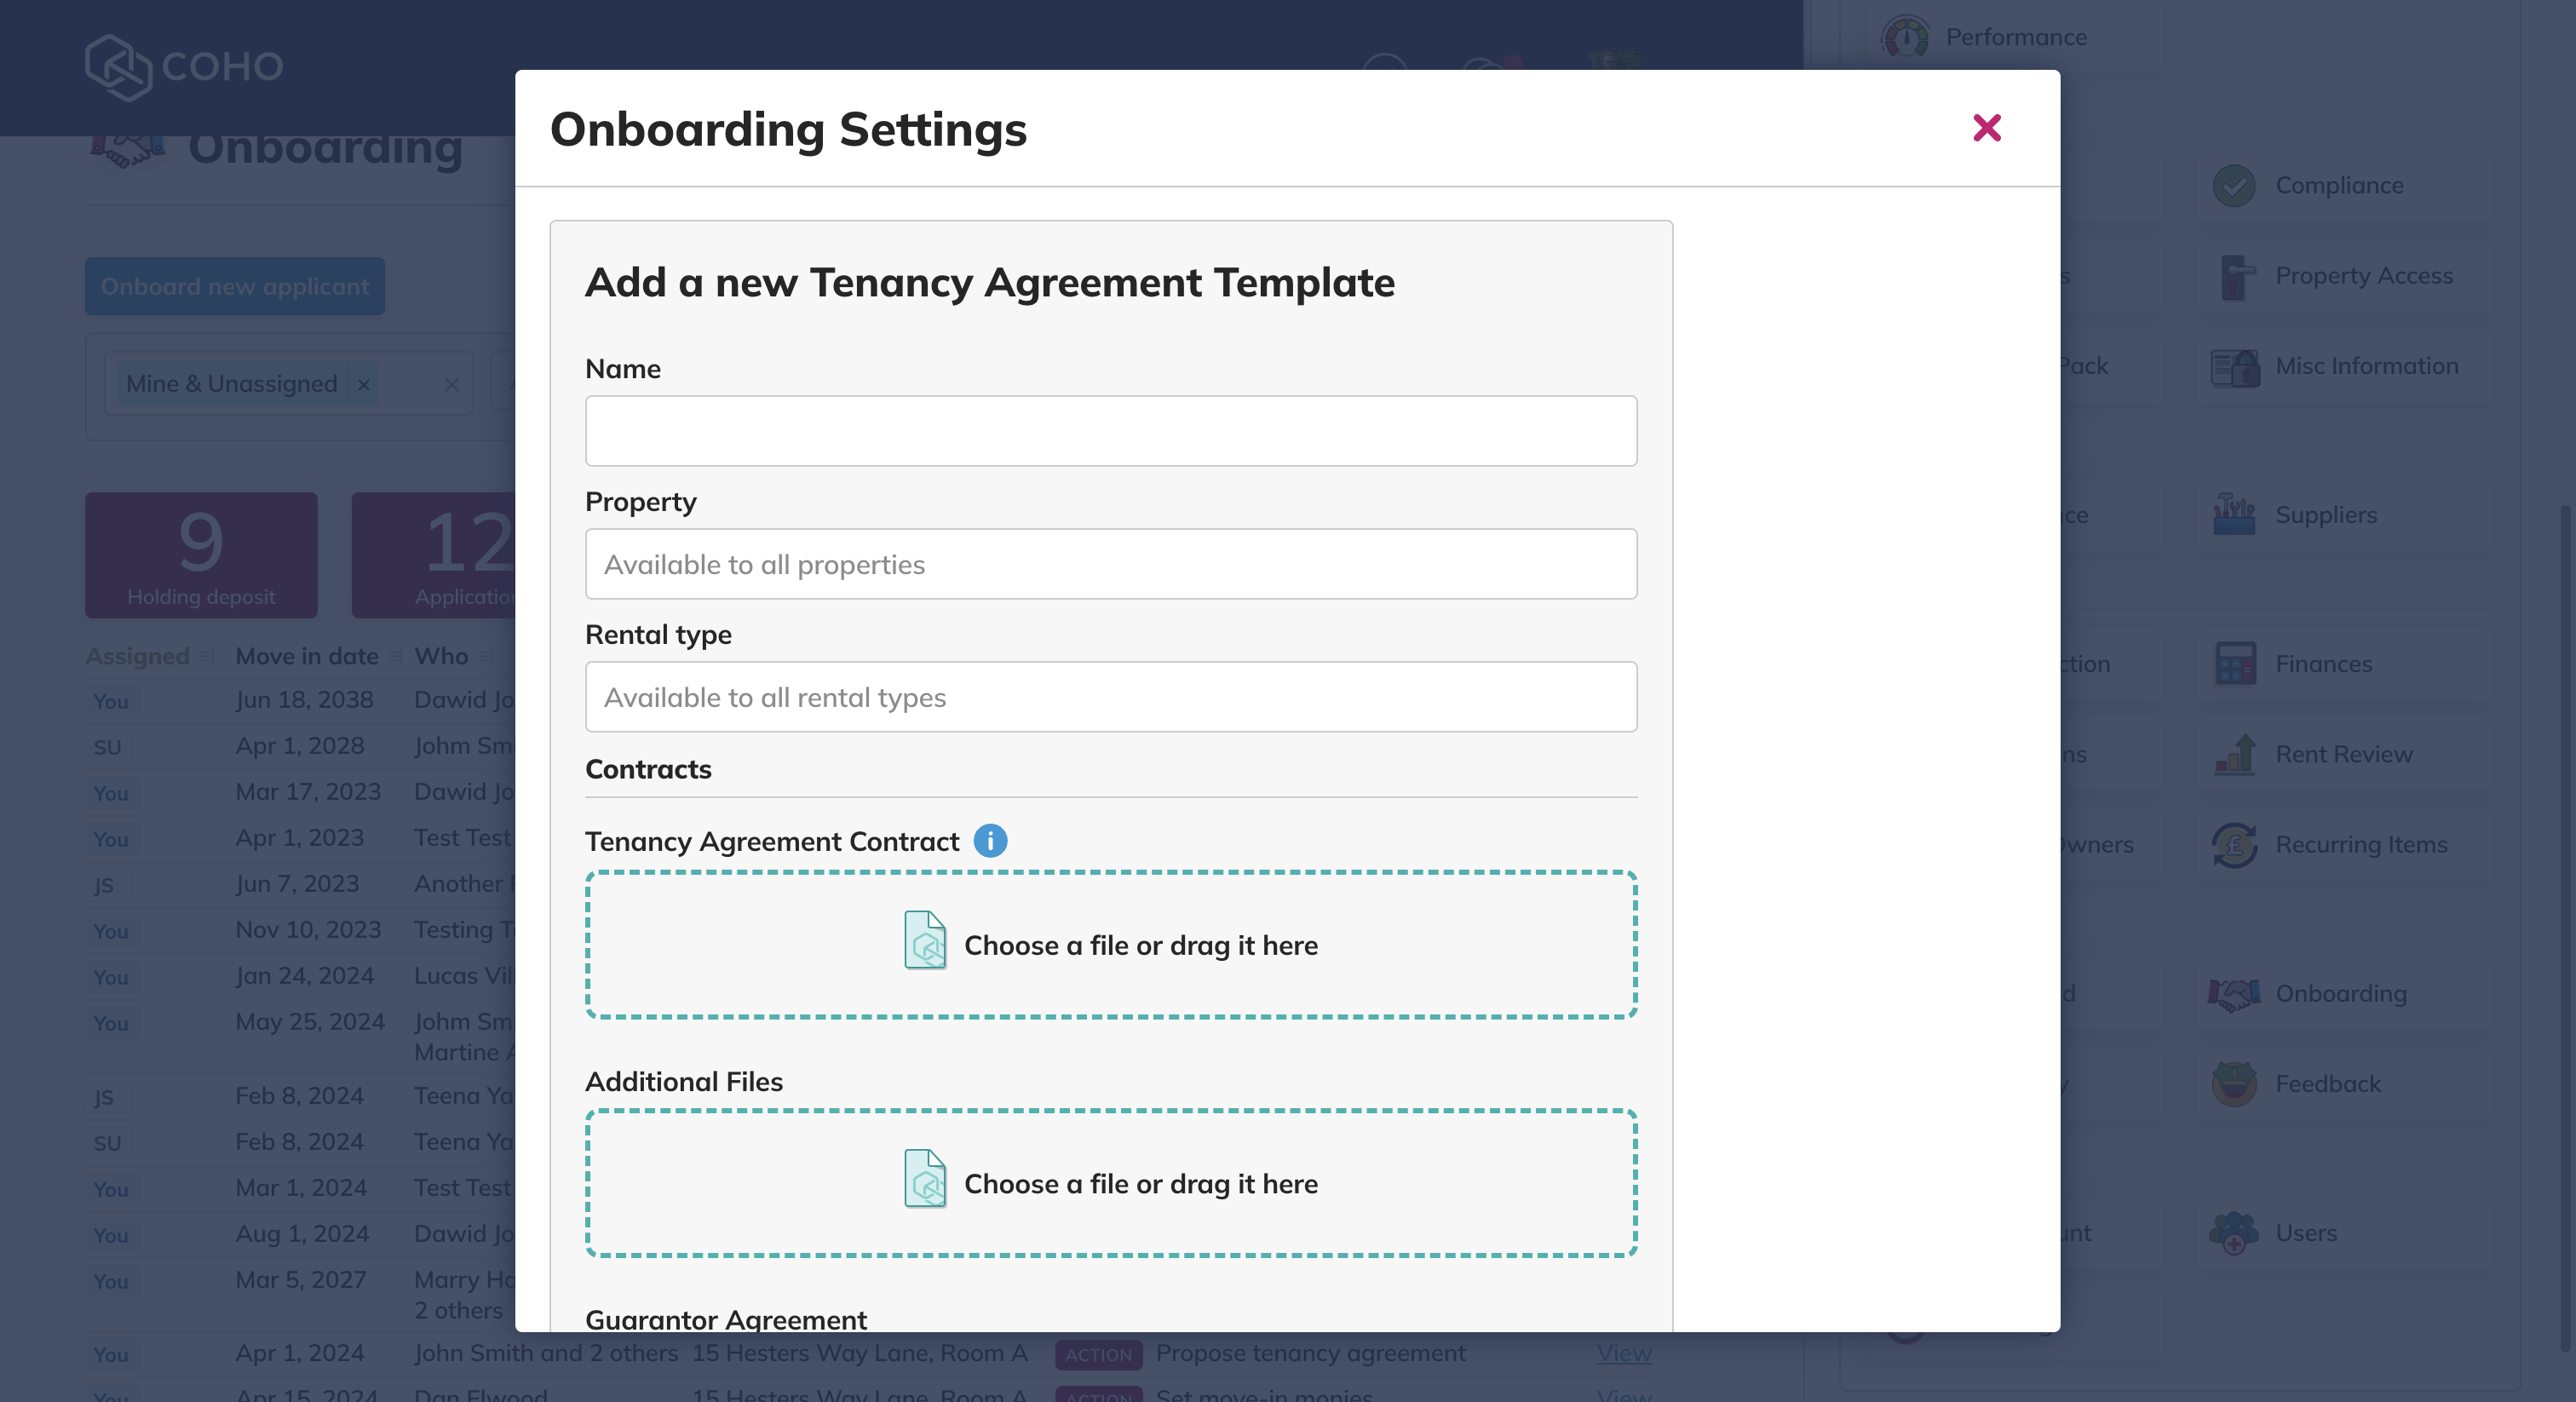Click the ACTION badge for Propose tenancy
Image resolution: width=2576 pixels, height=1402 pixels.
(x=1098, y=1354)
